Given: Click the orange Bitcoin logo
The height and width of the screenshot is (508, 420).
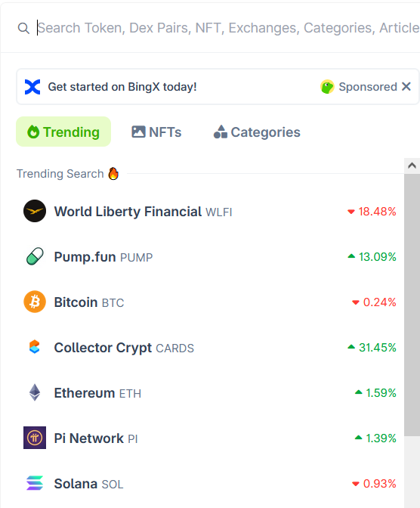Looking at the screenshot, I should coord(35,302).
